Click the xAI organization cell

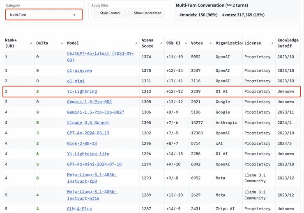coord(219,143)
